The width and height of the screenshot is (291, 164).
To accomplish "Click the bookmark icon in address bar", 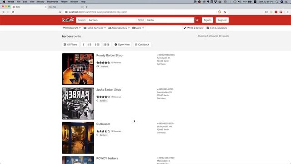I will point(60,12).
